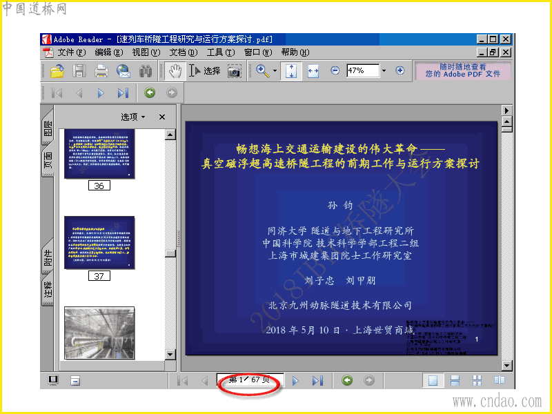The height and width of the screenshot is (414, 552).
Task: Click document scroll up arrow
Action: point(506,122)
